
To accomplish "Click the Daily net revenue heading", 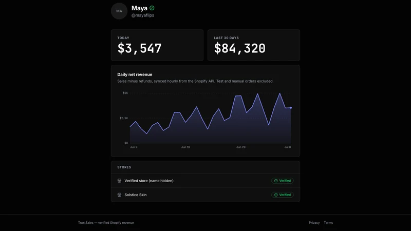I will 135,74.
